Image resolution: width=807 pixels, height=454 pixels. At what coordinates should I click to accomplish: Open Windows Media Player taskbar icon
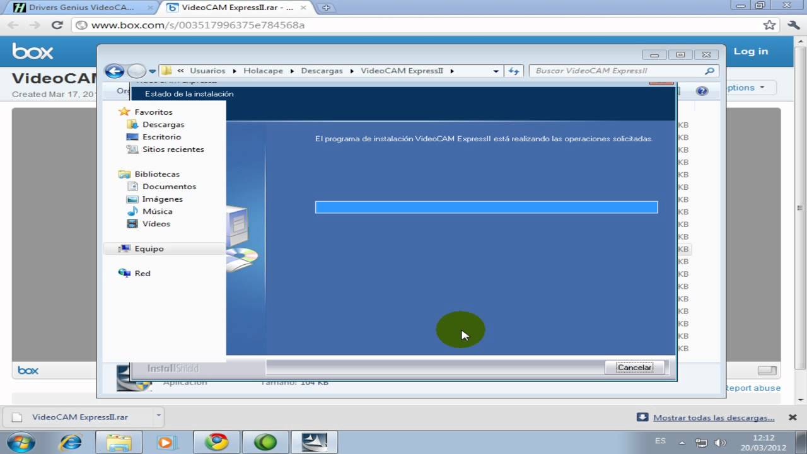[166, 442]
